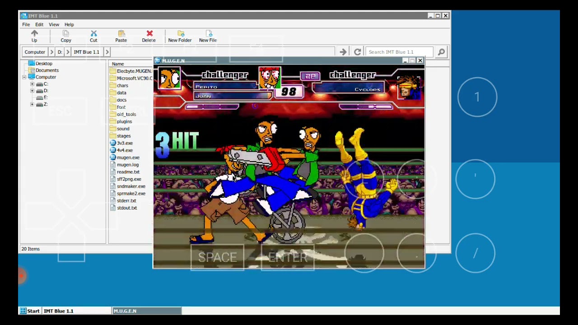Tap the on-screen apostrophe circle button

(x=475, y=179)
